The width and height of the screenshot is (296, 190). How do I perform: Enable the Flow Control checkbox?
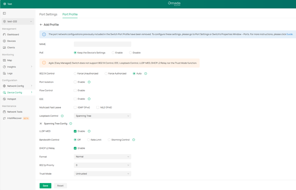click(x=75, y=91)
